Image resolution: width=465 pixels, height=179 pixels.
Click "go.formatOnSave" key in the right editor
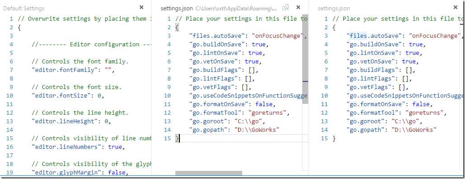[x=376, y=104]
